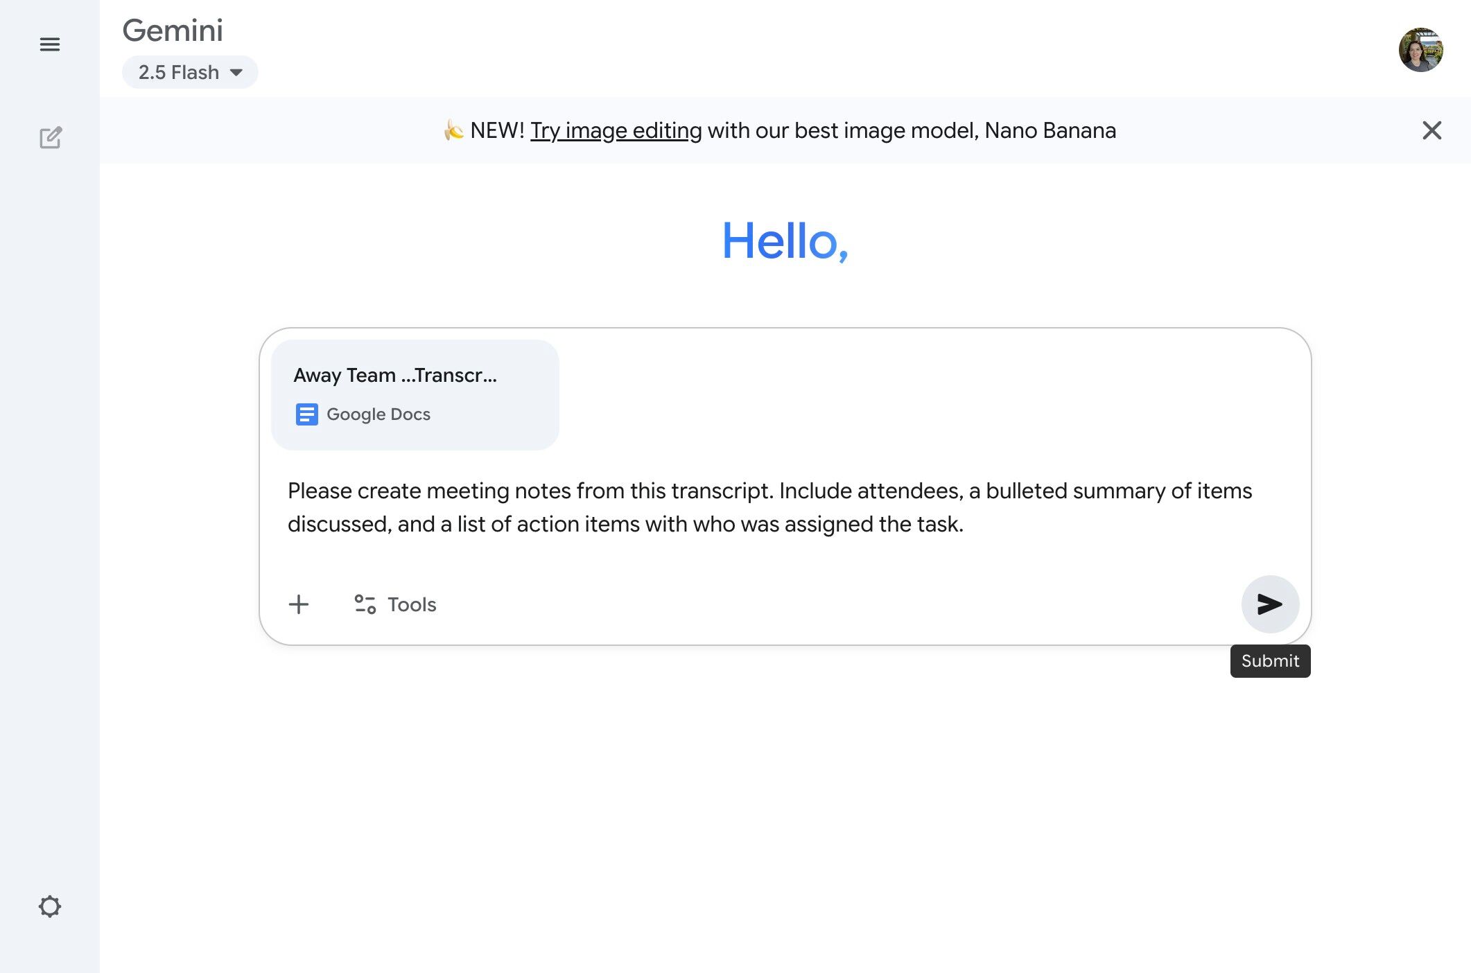Open the account profile picture
The image size is (1471, 973).
[x=1420, y=50]
